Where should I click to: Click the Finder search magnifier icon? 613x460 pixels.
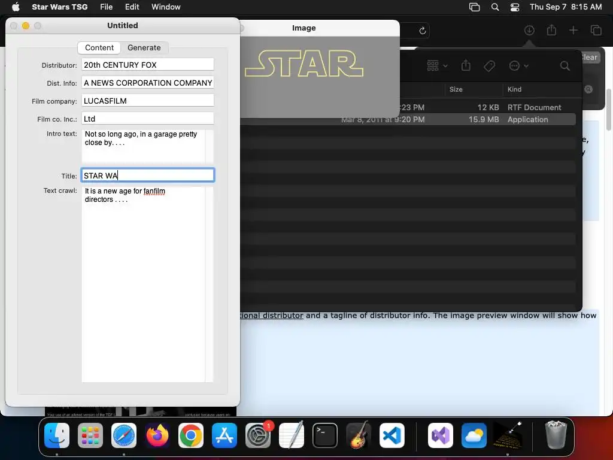(x=565, y=66)
